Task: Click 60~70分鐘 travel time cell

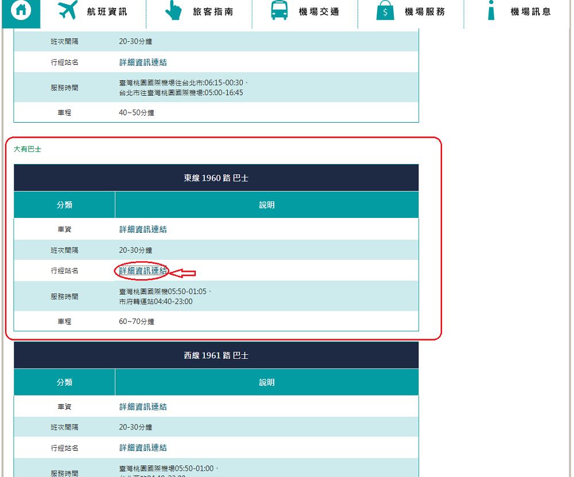Action: pyautogui.click(x=137, y=322)
